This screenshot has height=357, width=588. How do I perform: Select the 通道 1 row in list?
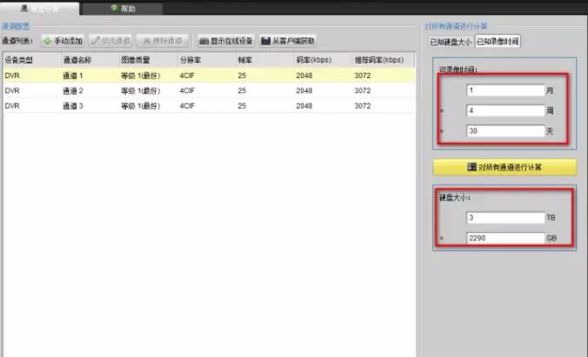pos(209,76)
